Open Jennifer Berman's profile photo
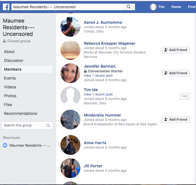 point(70,73)
